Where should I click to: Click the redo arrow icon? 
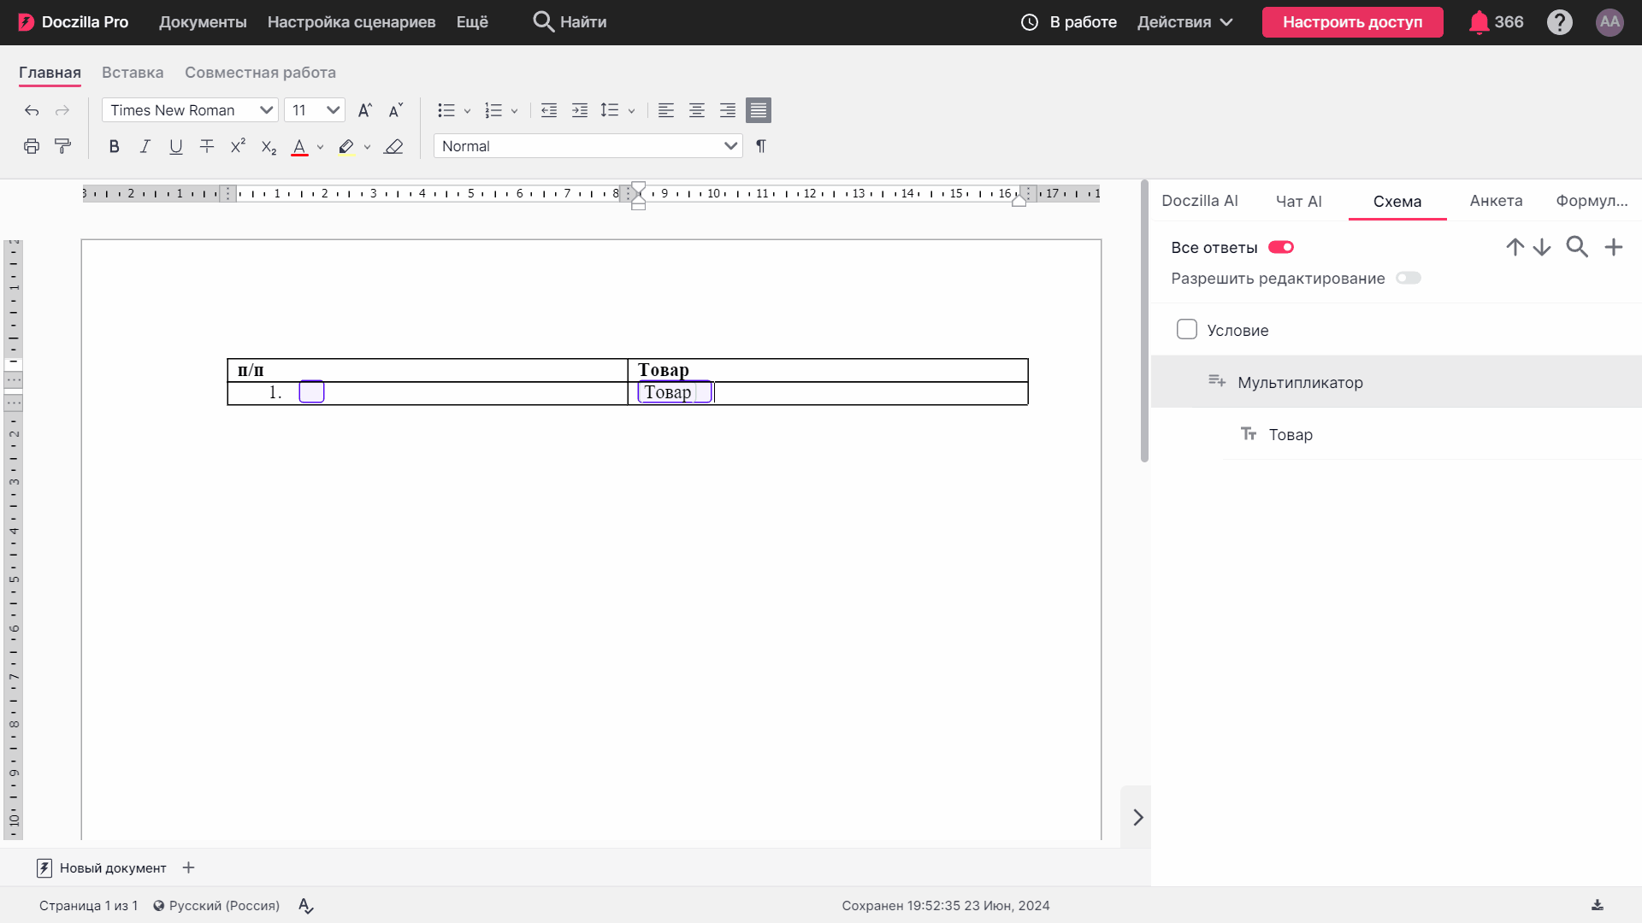pyautogui.click(x=62, y=110)
